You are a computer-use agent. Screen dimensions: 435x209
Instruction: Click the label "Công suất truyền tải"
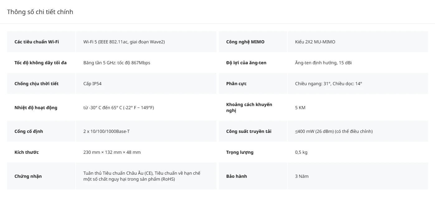tap(249, 131)
